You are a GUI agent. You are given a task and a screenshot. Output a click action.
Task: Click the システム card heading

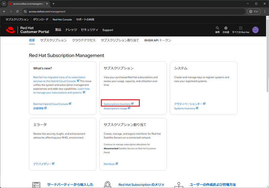pyautogui.click(x=181, y=68)
